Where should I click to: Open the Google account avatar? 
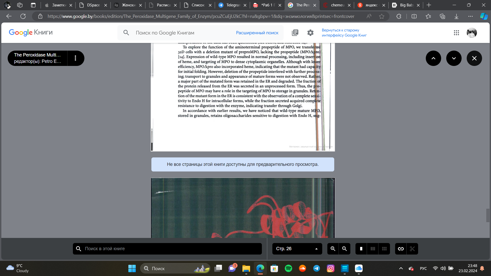pos(472,33)
